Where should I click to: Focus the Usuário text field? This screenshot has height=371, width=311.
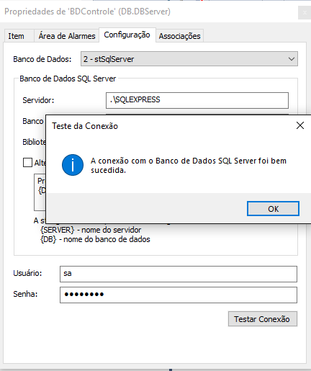click(x=179, y=274)
